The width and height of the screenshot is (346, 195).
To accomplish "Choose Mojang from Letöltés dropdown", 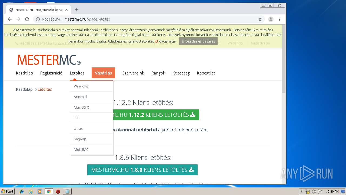I will coord(92,139).
